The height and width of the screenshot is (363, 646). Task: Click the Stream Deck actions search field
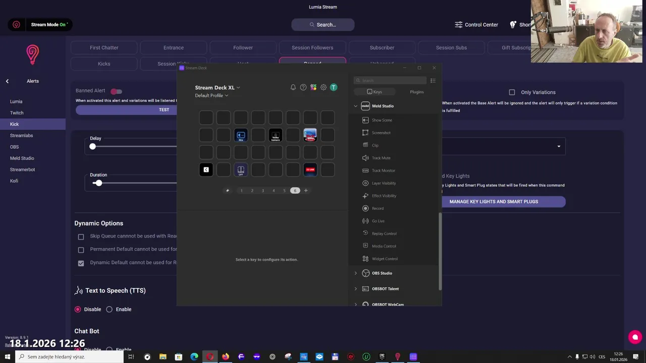tap(390, 81)
